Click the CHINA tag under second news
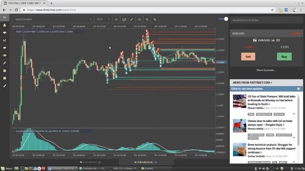 click(270, 135)
